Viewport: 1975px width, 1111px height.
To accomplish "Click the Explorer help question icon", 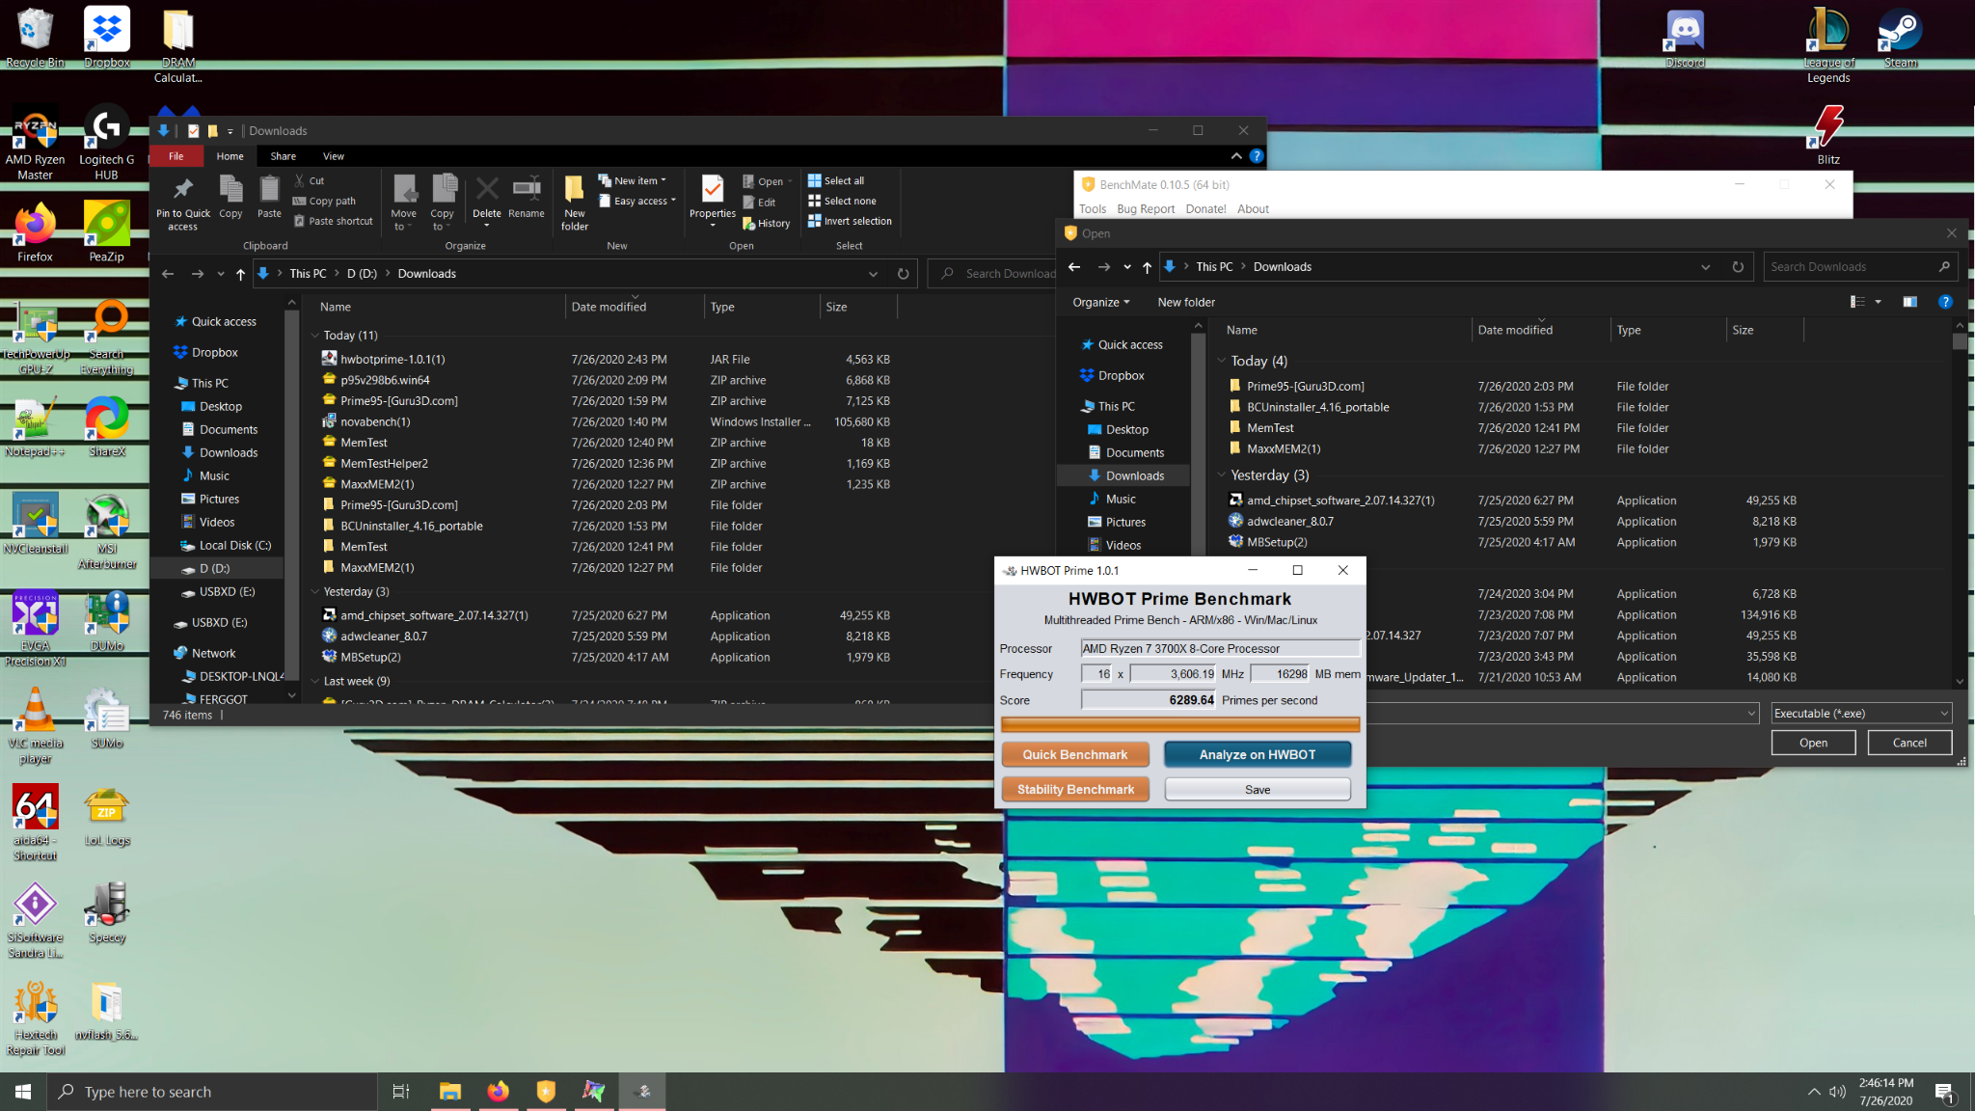I will 1257,155.
